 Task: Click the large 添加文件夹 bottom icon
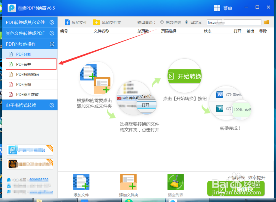click(x=129, y=182)
